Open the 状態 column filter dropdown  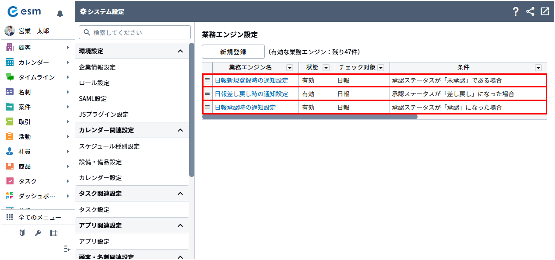(326, 68)
